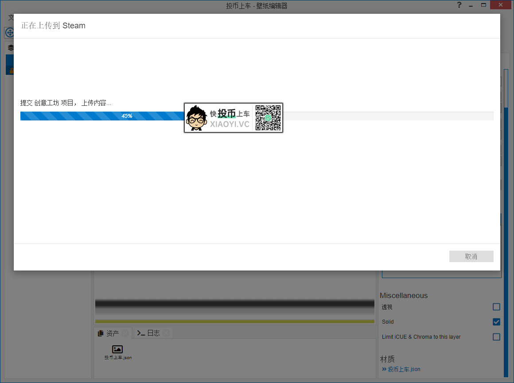
Task: Click the layers stack icon
Action: click(11, 48)
